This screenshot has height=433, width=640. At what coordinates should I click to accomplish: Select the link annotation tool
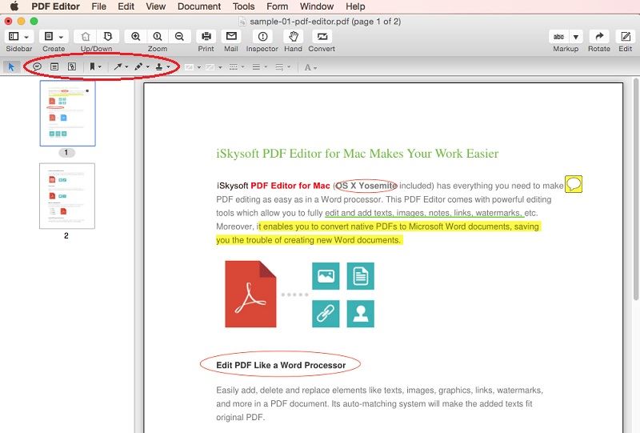point(72,66)
